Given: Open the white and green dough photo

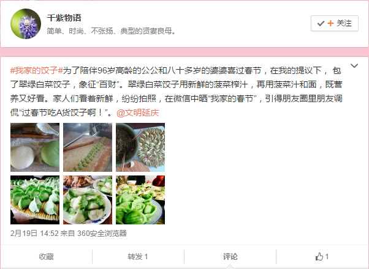Looking at the screenshot, I should click(x=35, y=147).
